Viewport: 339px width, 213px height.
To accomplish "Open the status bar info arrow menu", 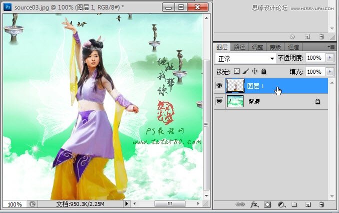I will click(126, 203).
